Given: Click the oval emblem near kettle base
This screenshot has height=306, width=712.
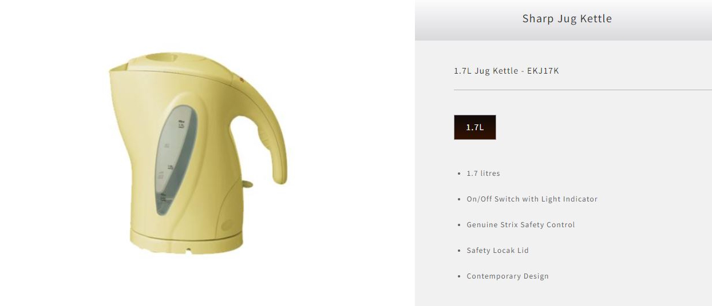Looking at the screenshot, I should (228, 226).
